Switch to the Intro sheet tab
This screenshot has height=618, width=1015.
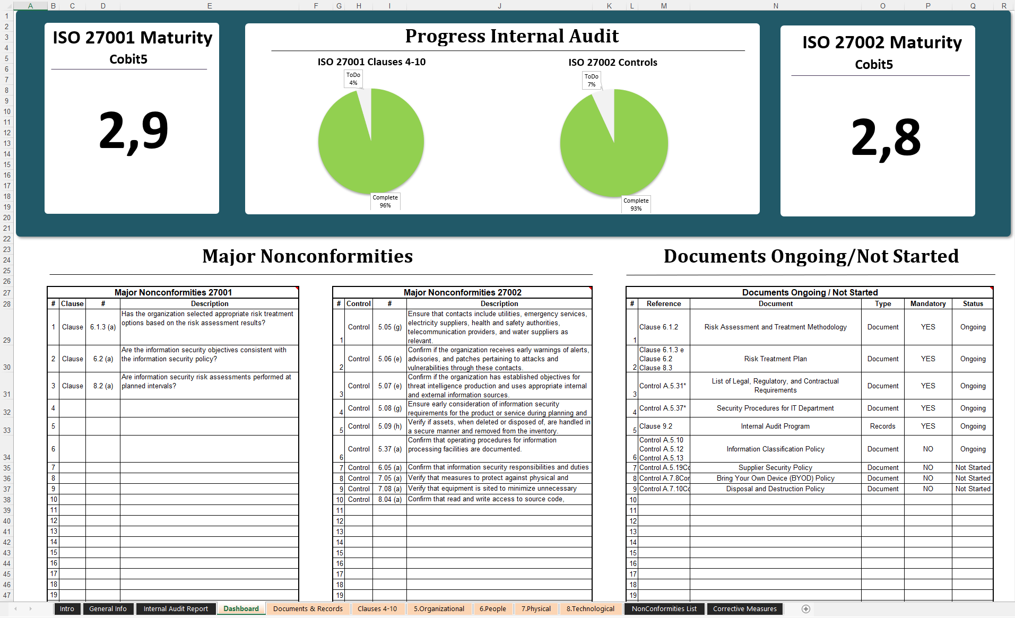pos(67,608)
